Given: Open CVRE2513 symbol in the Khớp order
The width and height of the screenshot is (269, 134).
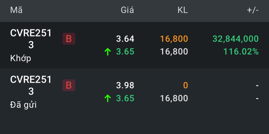Looking at the screenshot, I should pyautogui.click(x=31, y=39).
